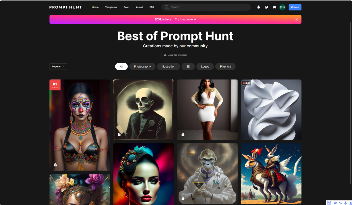Click lock icon on monkey doctor image
Viewport: 352px width, 205px height.
pyautogui.click(x=183, y=198)
